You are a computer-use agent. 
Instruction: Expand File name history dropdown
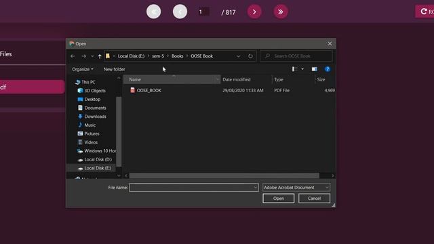click(x=255, y=188)
